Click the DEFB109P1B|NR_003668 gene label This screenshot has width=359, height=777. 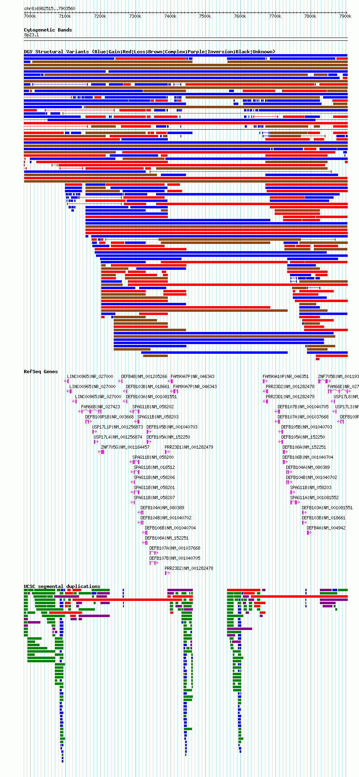109,417
